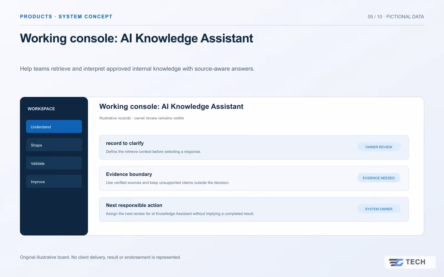444x277 pixels.
Task: Click 'Illustrative records · owner review remains visible'
Action: 142,118
